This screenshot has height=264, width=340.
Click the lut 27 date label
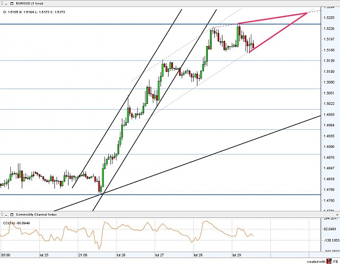coord(159,255)
